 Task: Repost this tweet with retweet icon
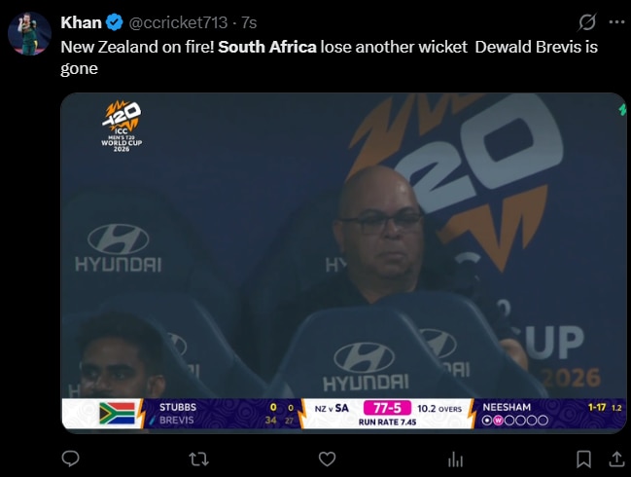click(198, 459)
